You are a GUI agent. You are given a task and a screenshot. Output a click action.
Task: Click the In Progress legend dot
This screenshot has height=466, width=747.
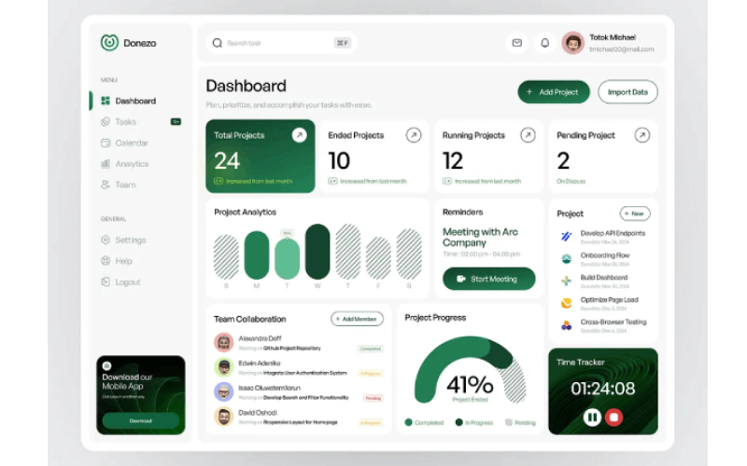click(458, 422)
